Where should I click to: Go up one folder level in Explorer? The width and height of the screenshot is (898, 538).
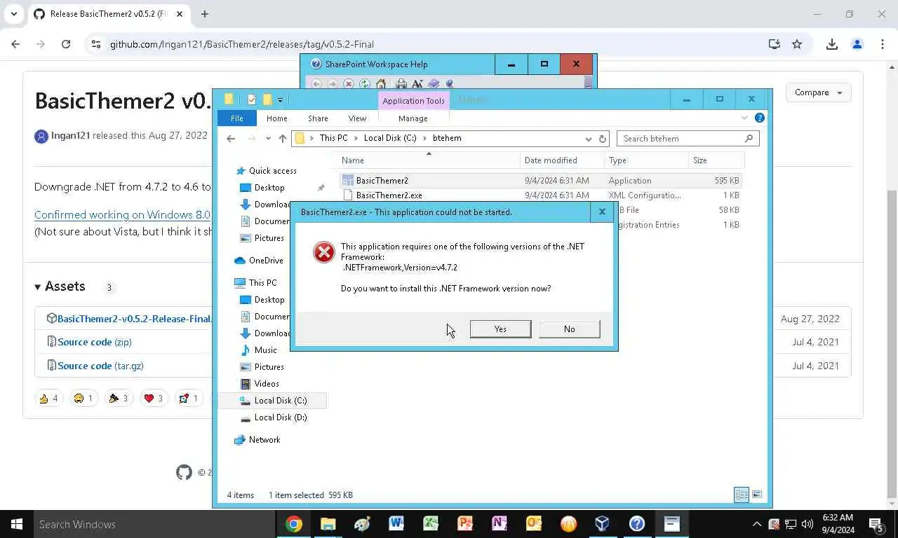pos(283,139)
